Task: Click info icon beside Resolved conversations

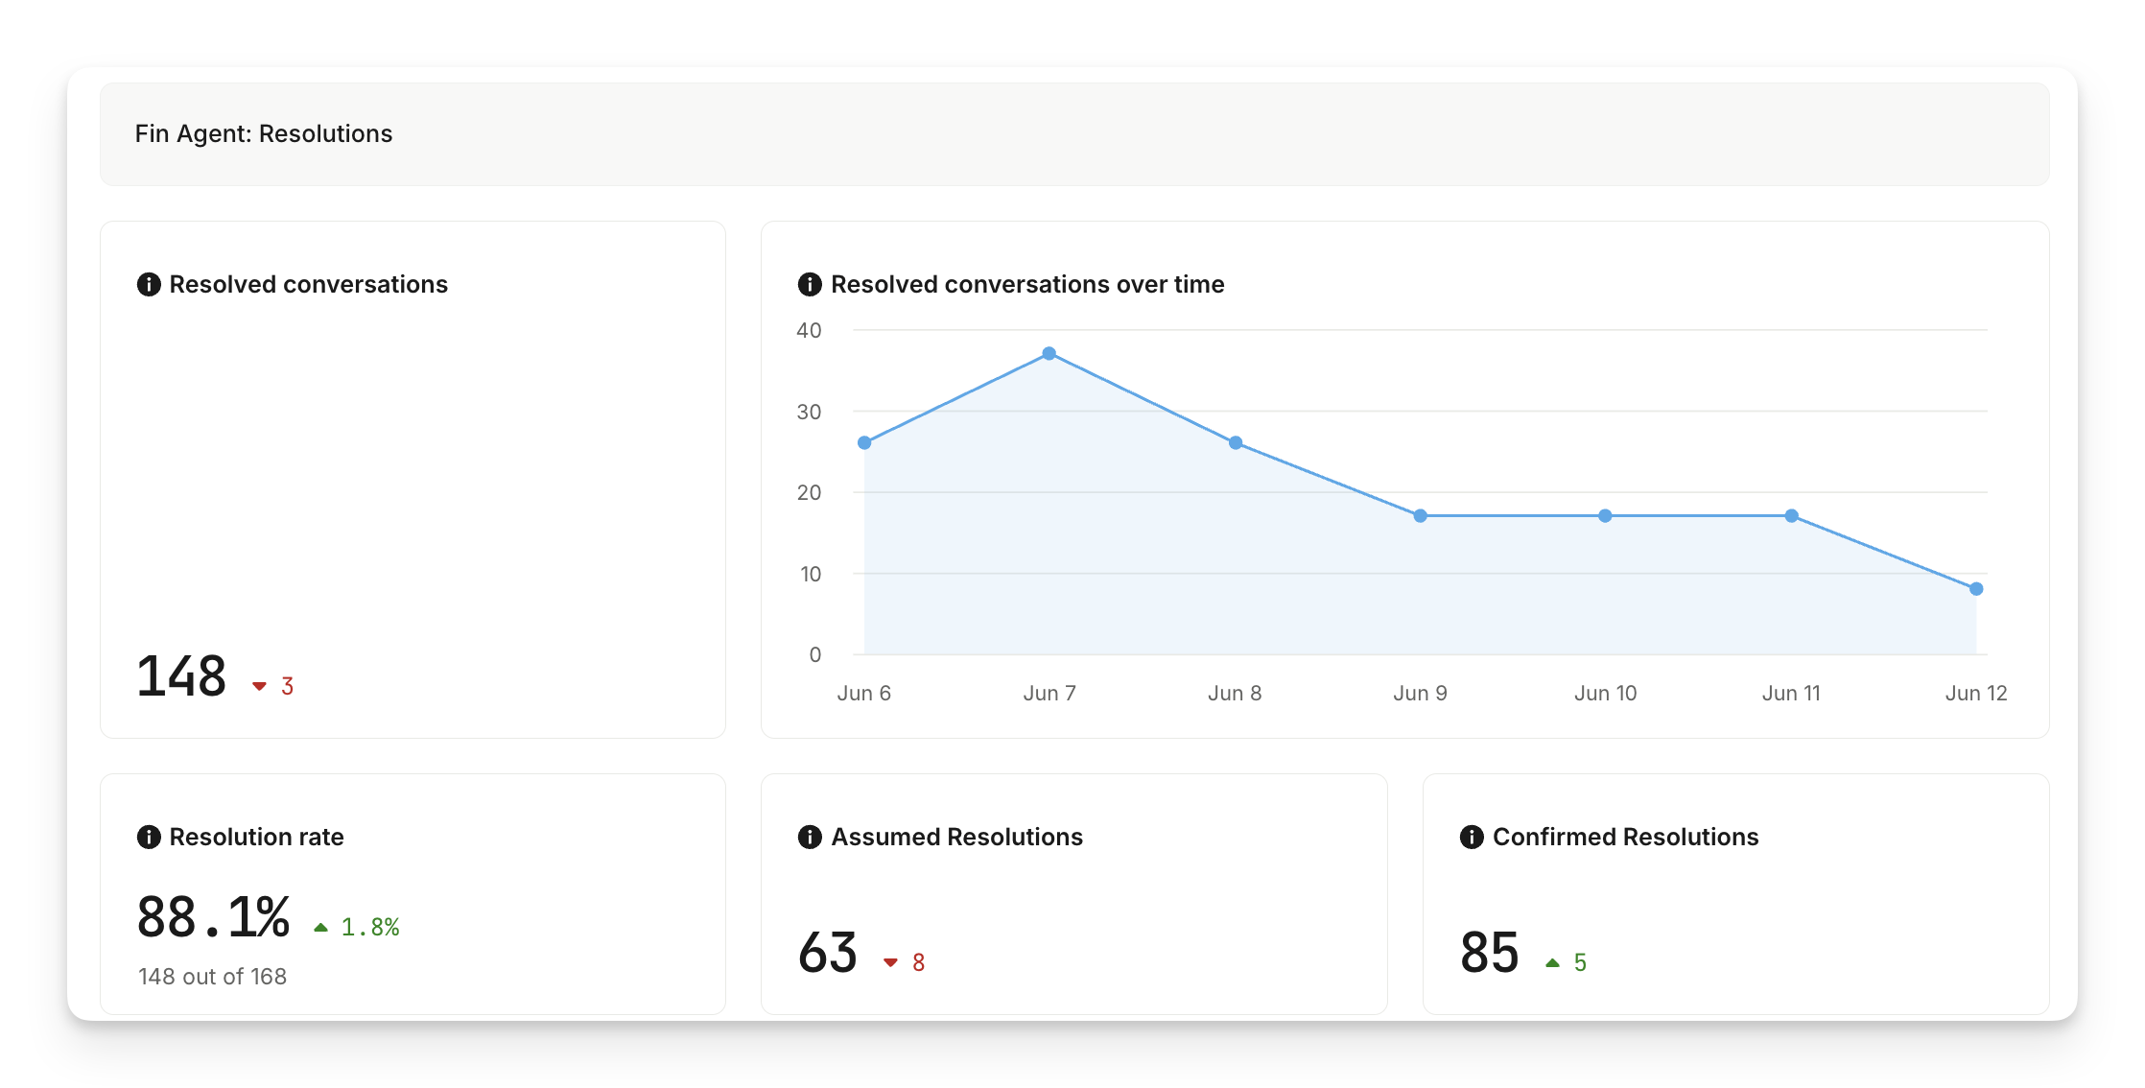Action: tap(149, 284)
